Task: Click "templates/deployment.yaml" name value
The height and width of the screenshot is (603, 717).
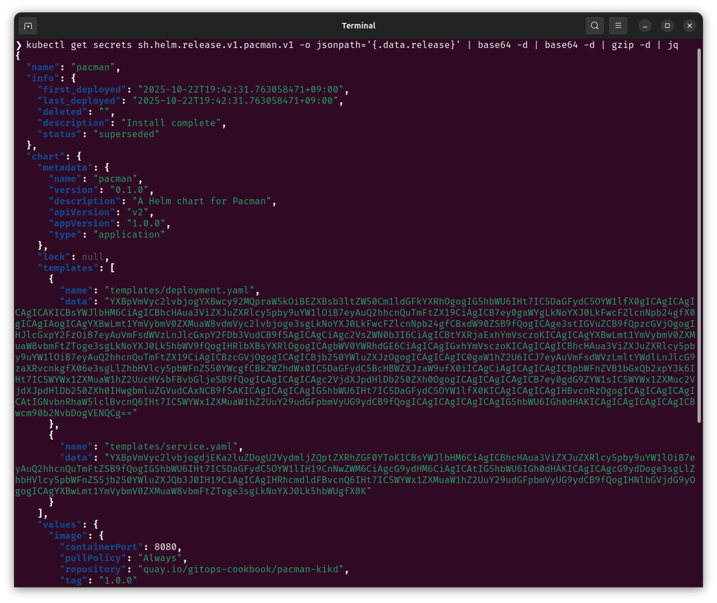Action: [x=180, y=290]
